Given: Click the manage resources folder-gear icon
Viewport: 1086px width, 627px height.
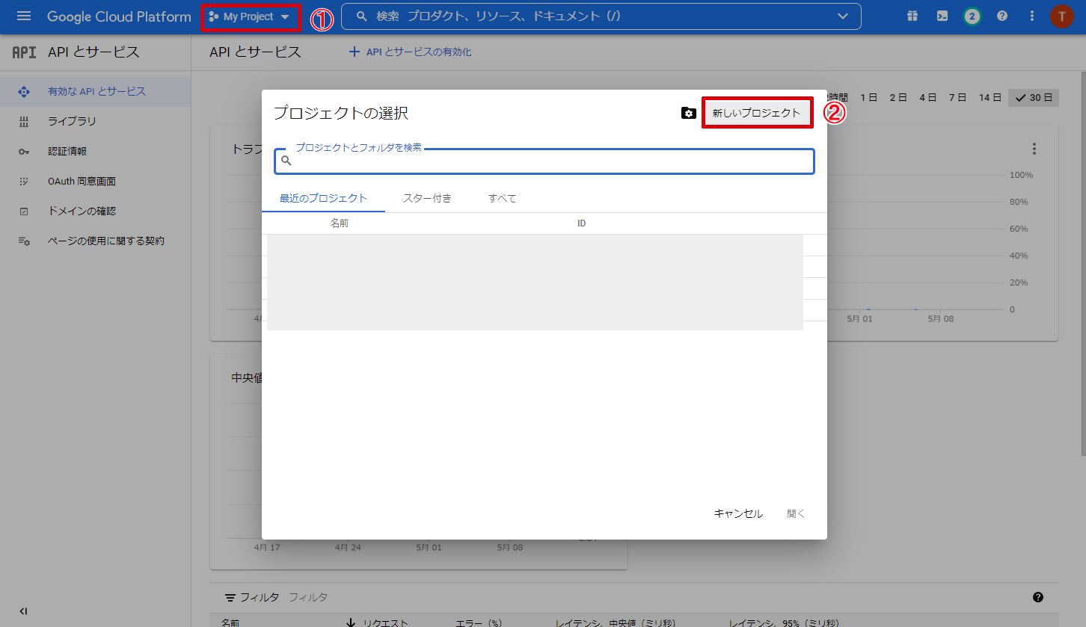Looking at the screenshot, I should pos(689,114).
